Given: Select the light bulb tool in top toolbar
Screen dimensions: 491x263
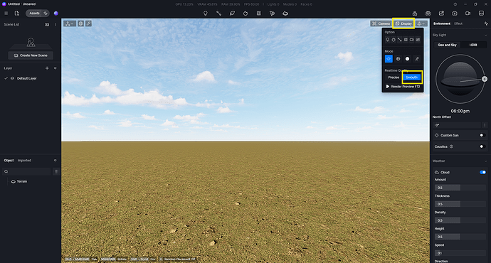Looking at the screenshot, I should coord(206,14).
